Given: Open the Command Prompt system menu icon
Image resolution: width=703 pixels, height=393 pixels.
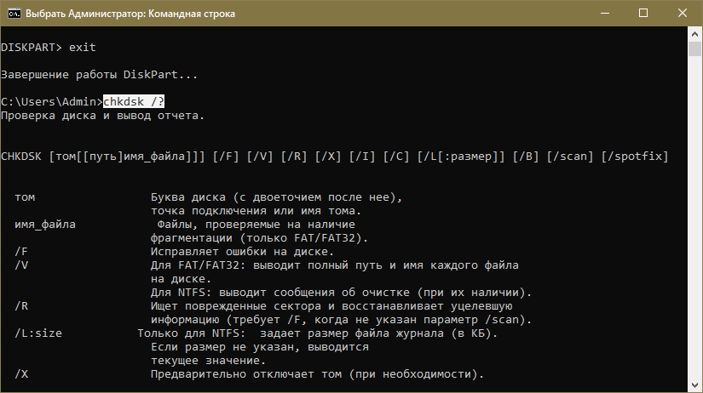Looking at the screenshot, I should click(12, 14).
